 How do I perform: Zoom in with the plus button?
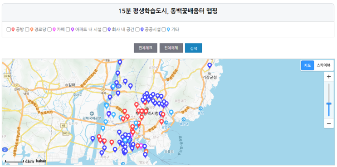click(x=329, y=77)
